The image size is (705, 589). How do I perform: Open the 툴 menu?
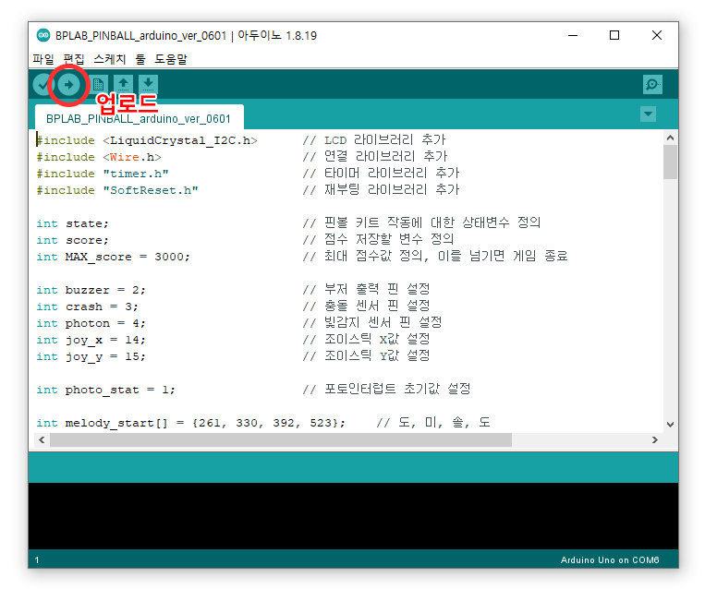140,59
